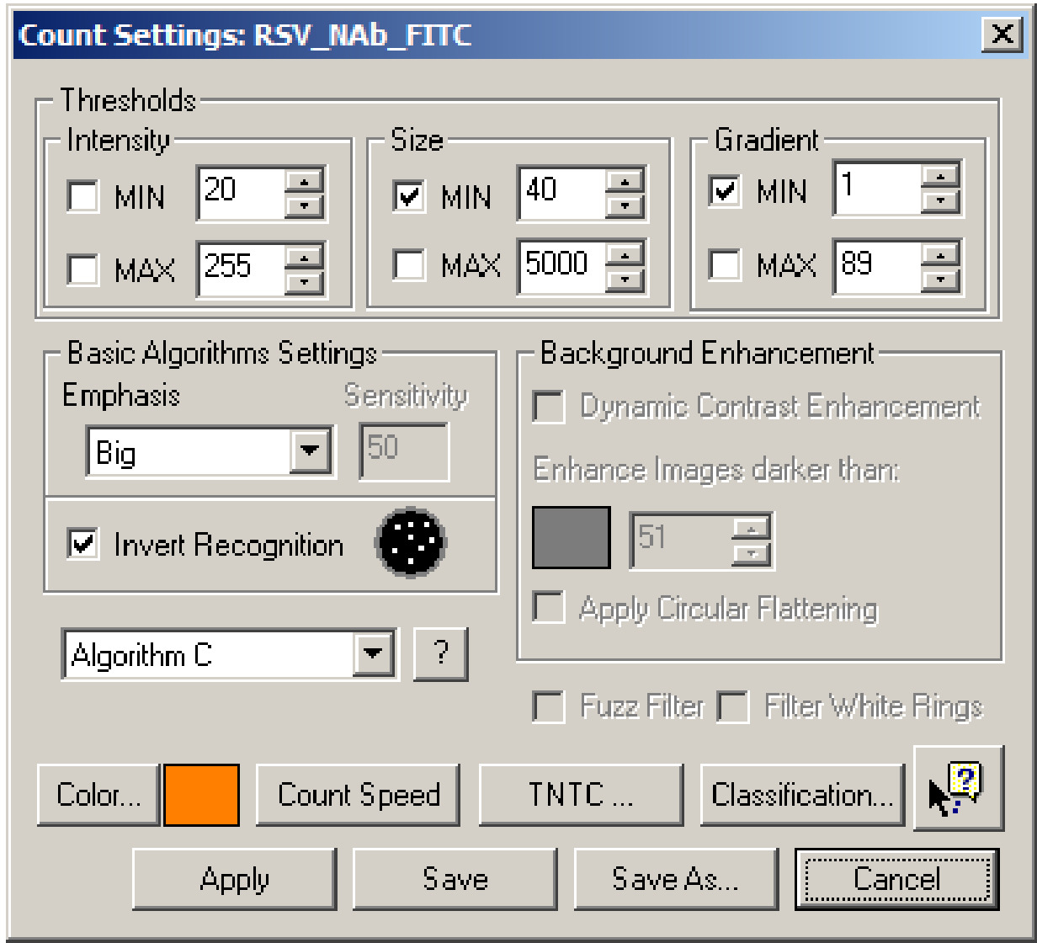Increase Gradient MIN value with up arrow
1037x943 pixels.
point(940,176)
